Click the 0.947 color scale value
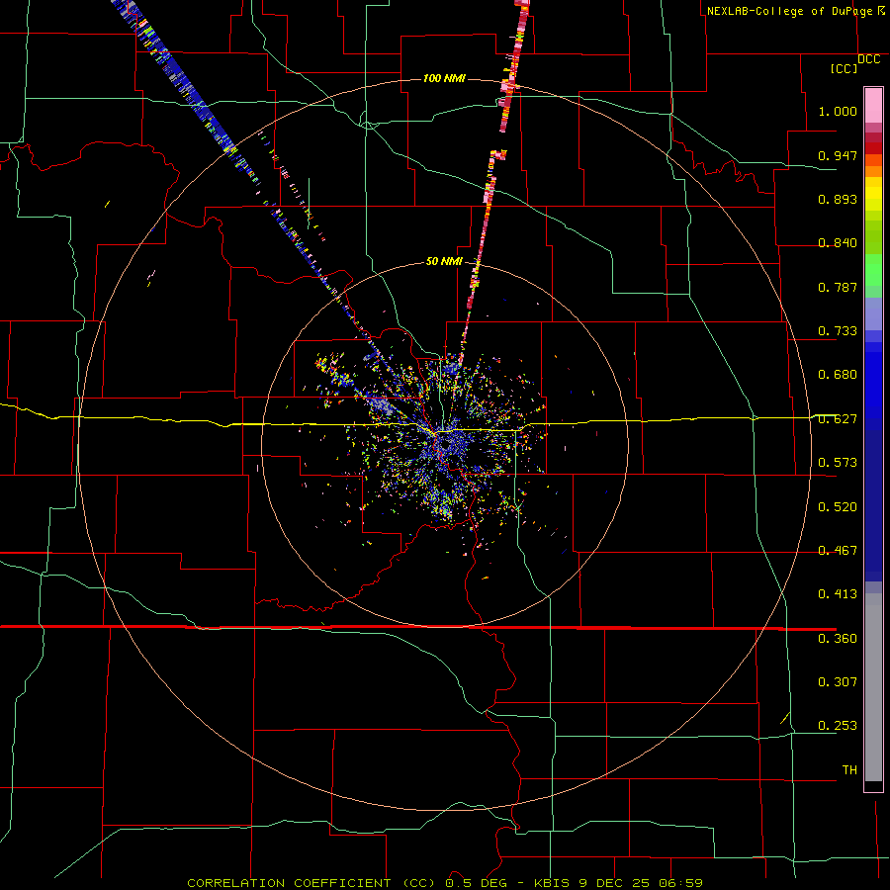The image size is (890, 890). (838, 155)
